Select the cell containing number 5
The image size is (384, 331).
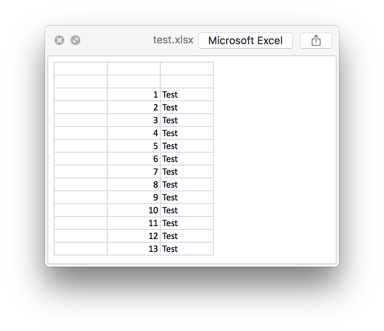click(x=134, y=146)
